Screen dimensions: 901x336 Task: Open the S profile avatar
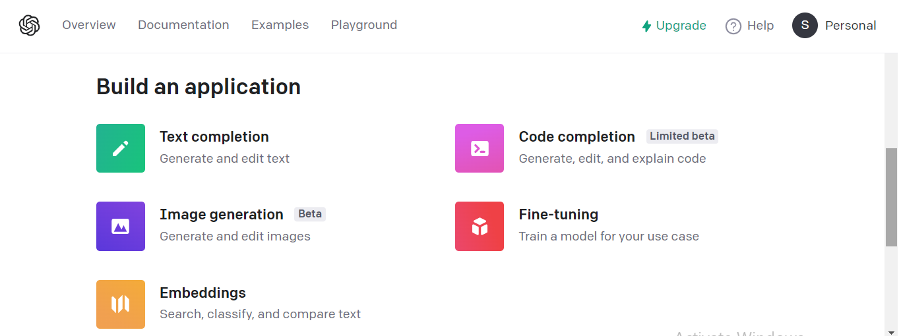click(805, 26)
